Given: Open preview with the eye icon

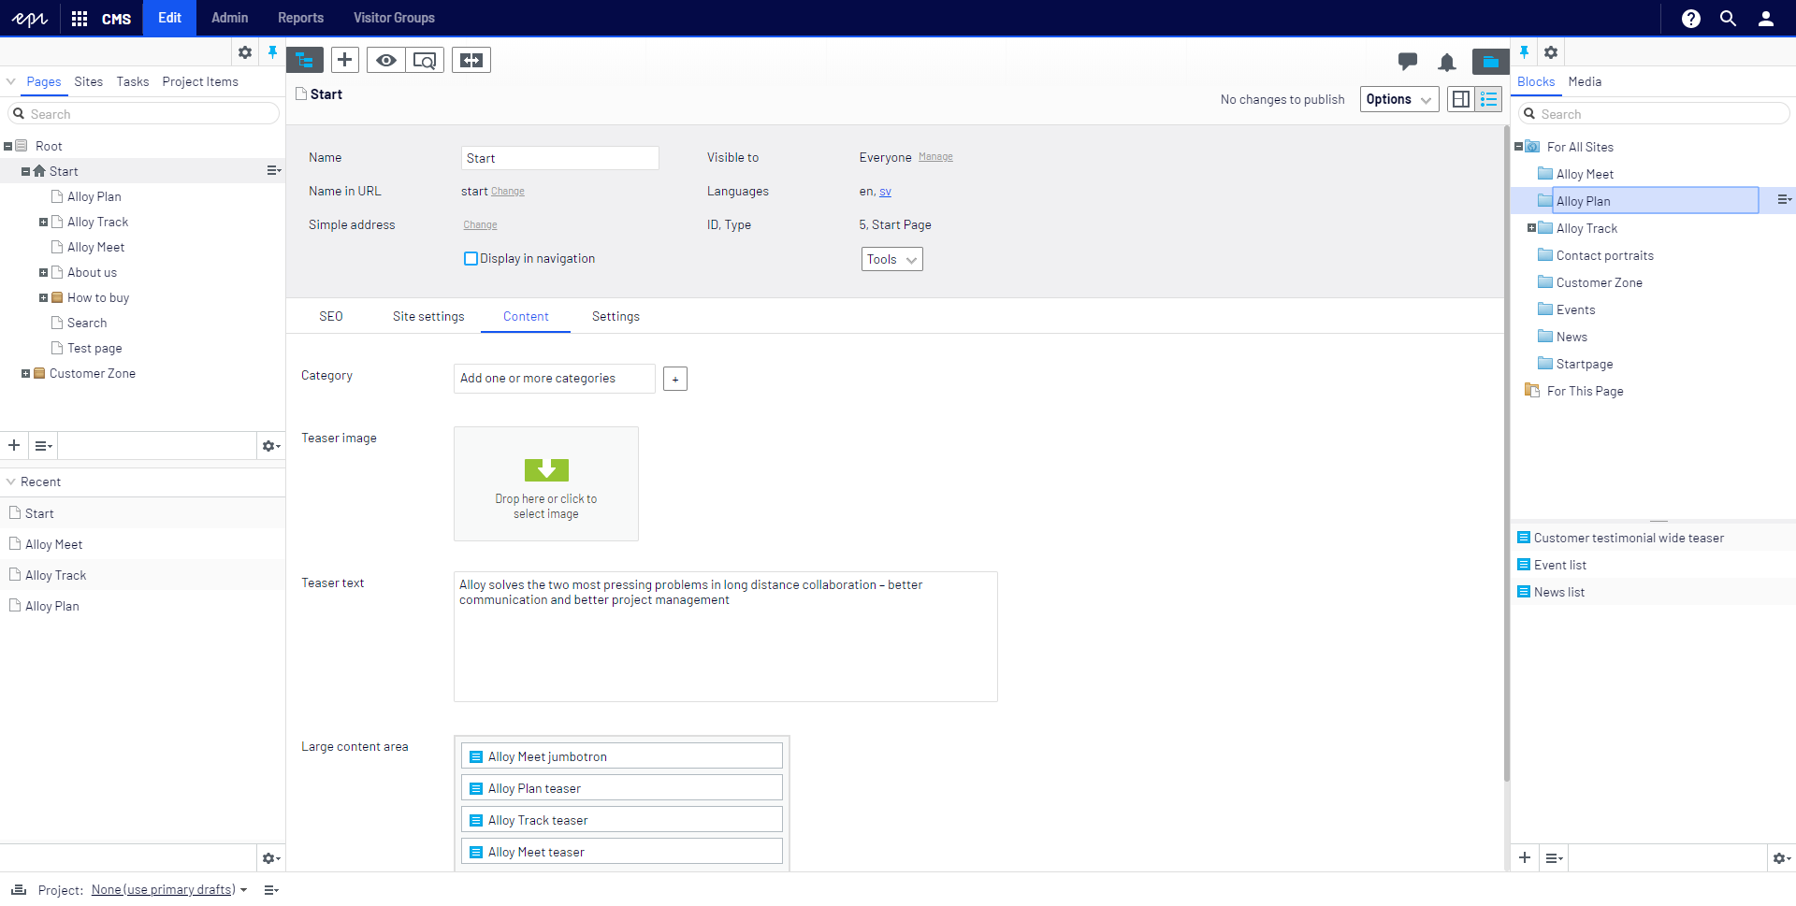Looking at the screenshot, I should (385, 60).
